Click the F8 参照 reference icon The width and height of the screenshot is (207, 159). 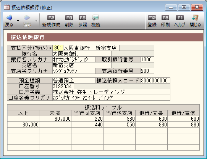click(x=82, y=18)
